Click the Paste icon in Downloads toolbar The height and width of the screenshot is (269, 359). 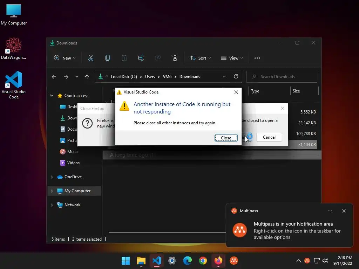point(124,58)
